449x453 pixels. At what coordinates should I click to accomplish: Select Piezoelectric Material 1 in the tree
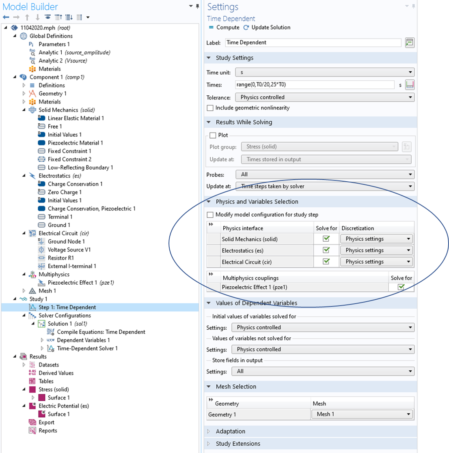(75, 143)
